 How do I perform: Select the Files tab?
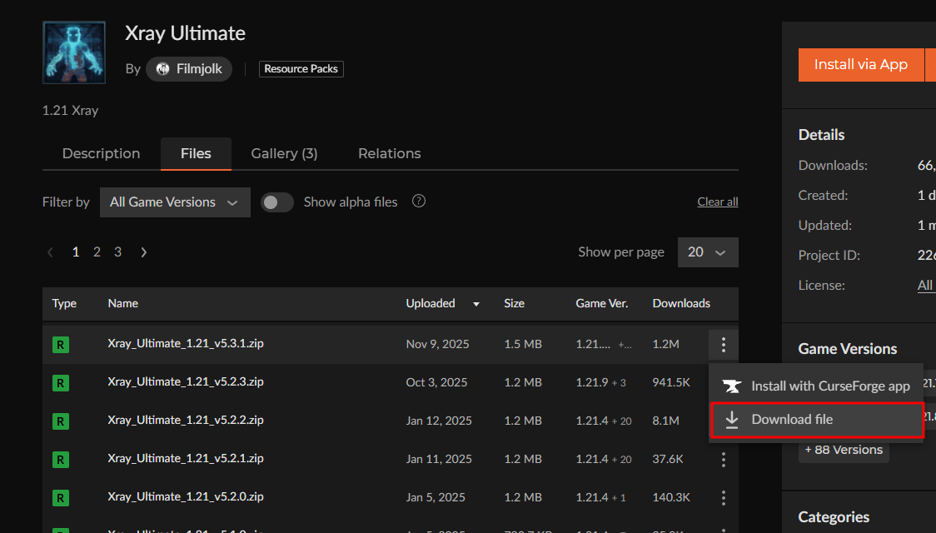point(196,154)
